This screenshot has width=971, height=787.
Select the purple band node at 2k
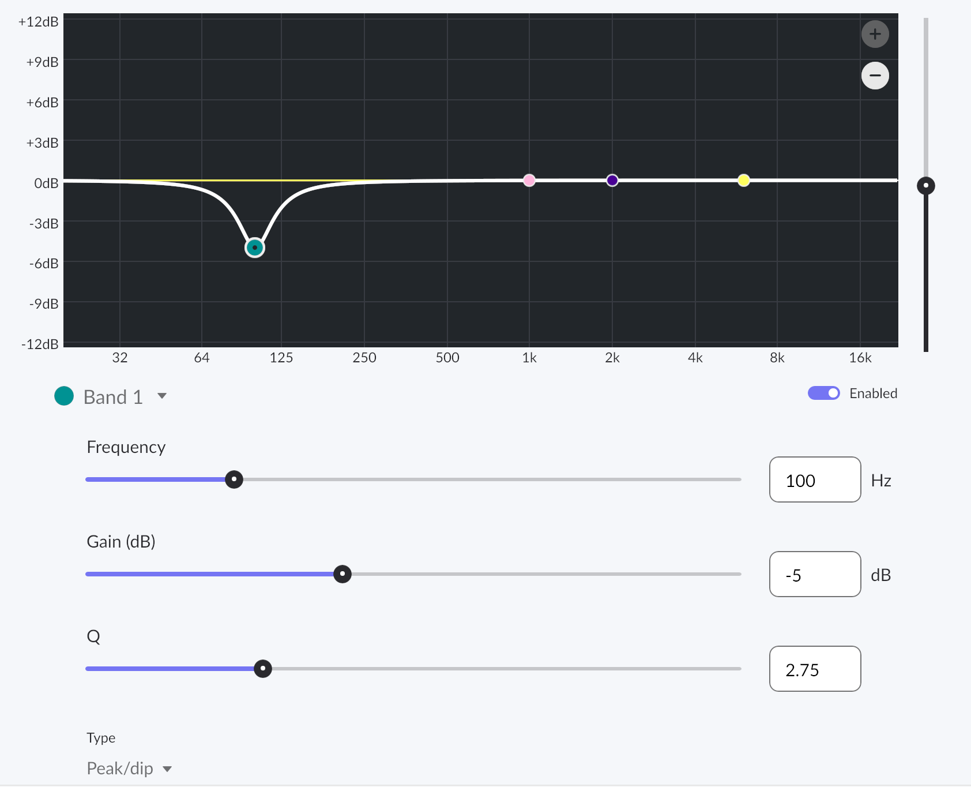tap(612, 180)
